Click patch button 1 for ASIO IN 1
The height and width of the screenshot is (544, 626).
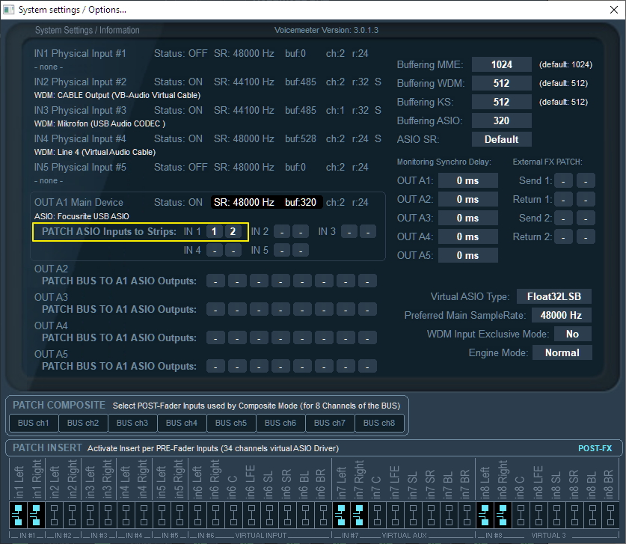coord(214,233)
